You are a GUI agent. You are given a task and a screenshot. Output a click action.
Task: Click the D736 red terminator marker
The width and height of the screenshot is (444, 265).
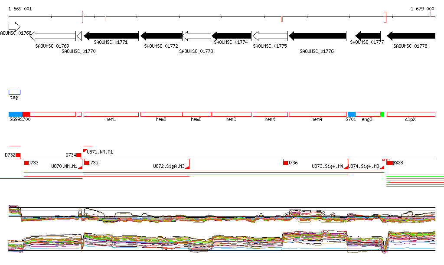pyautogui.click(x=285, y=163)
